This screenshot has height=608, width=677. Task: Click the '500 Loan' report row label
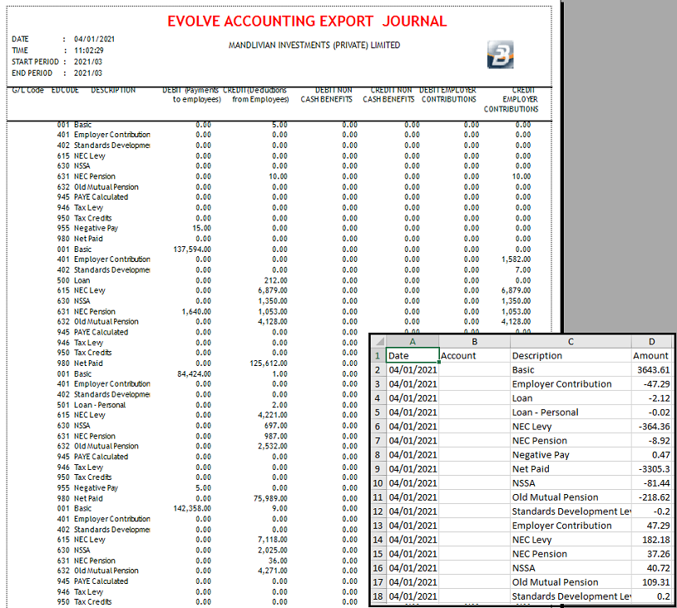tap(73, 280)
